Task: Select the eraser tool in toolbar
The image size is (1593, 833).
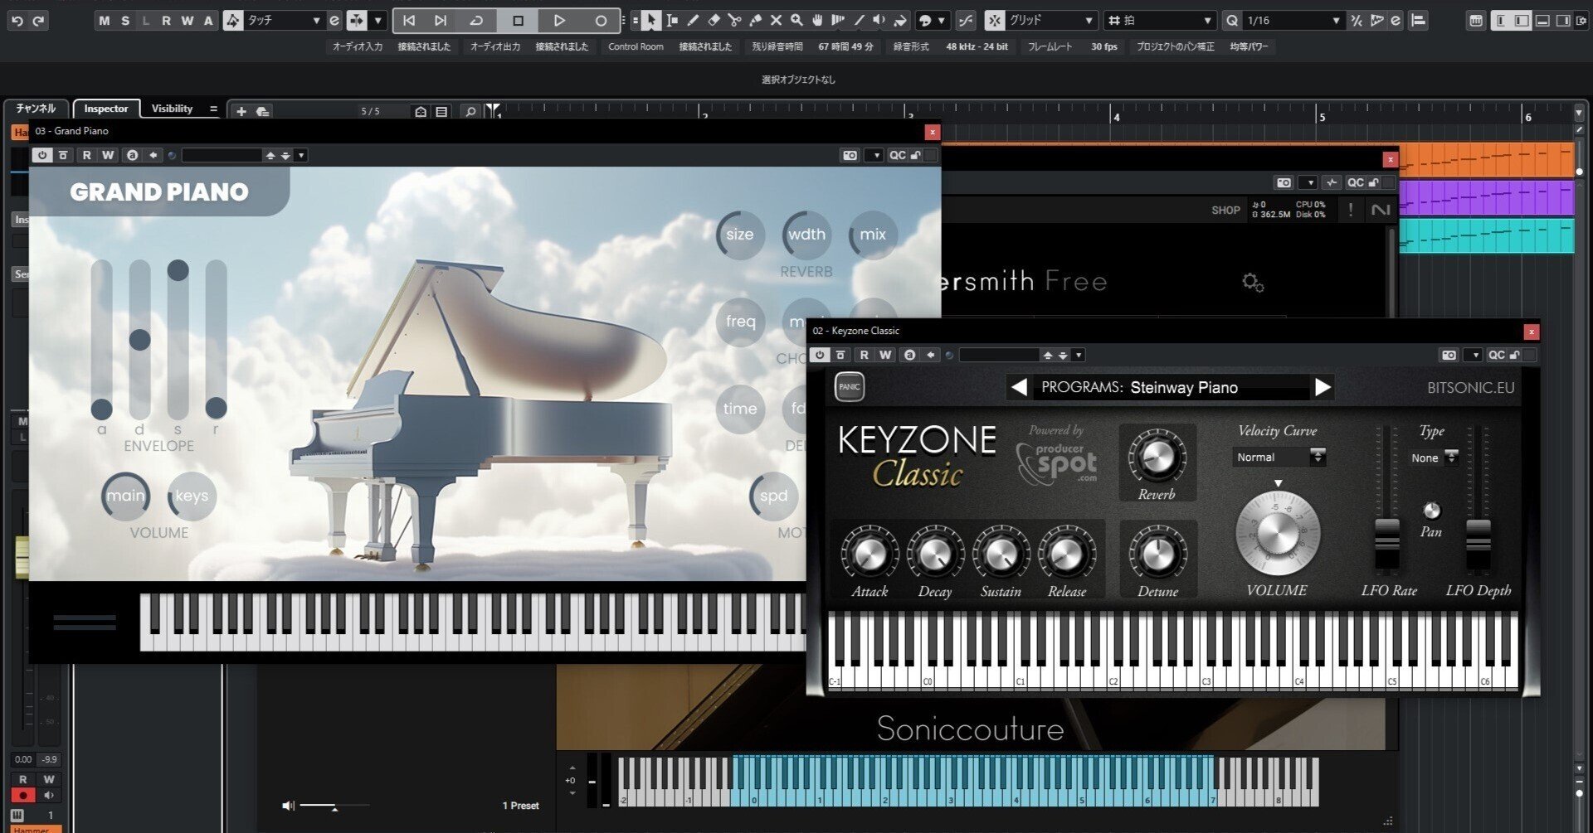Action: (x=714, y=20)
